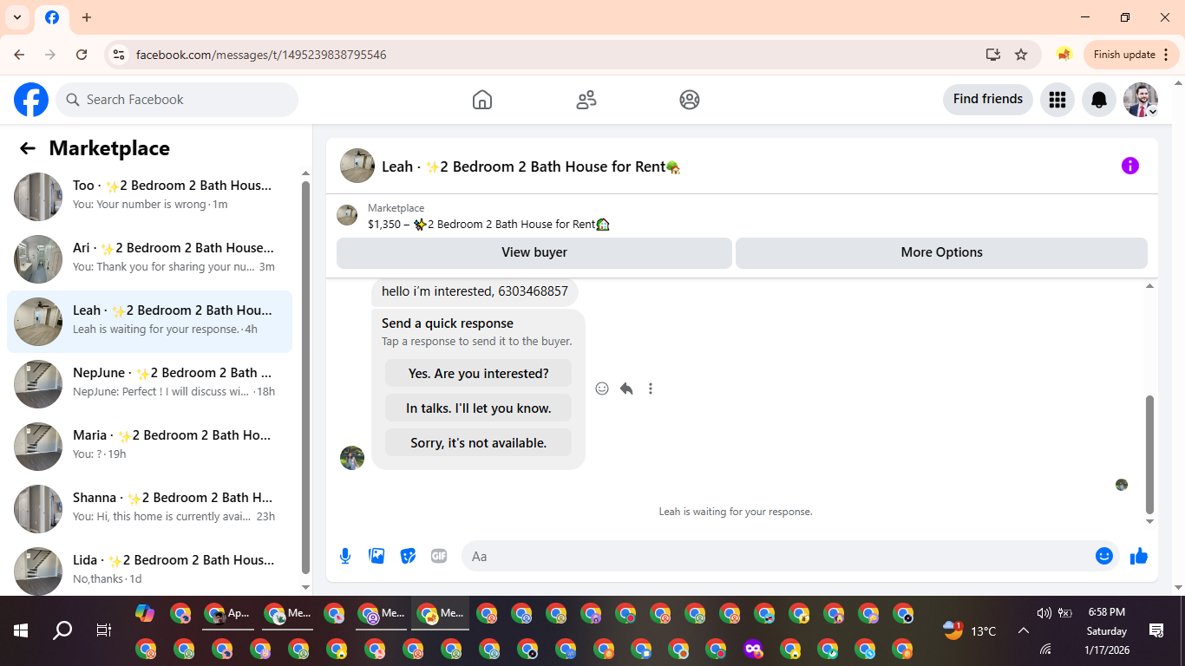Open the notifications bell
This screenshot has width=1185, height=666.
click(1098, 100)
